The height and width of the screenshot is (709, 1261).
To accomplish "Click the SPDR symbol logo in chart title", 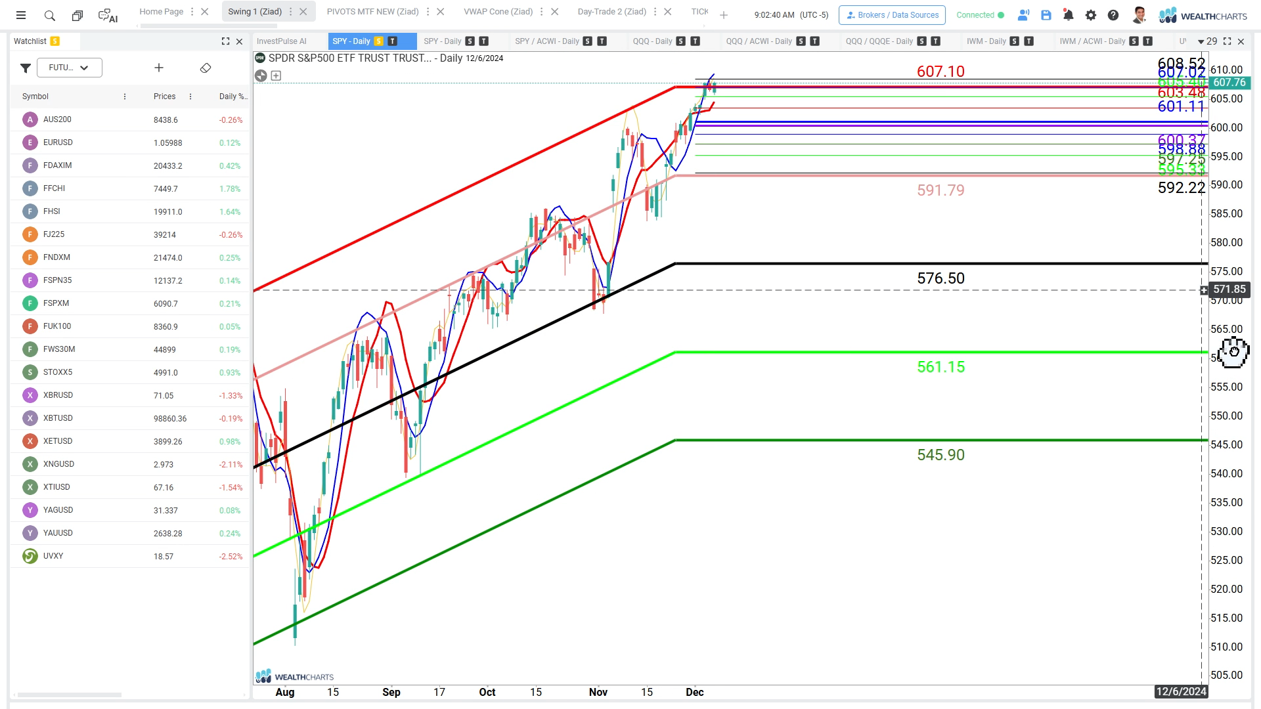I will (260, 58).
